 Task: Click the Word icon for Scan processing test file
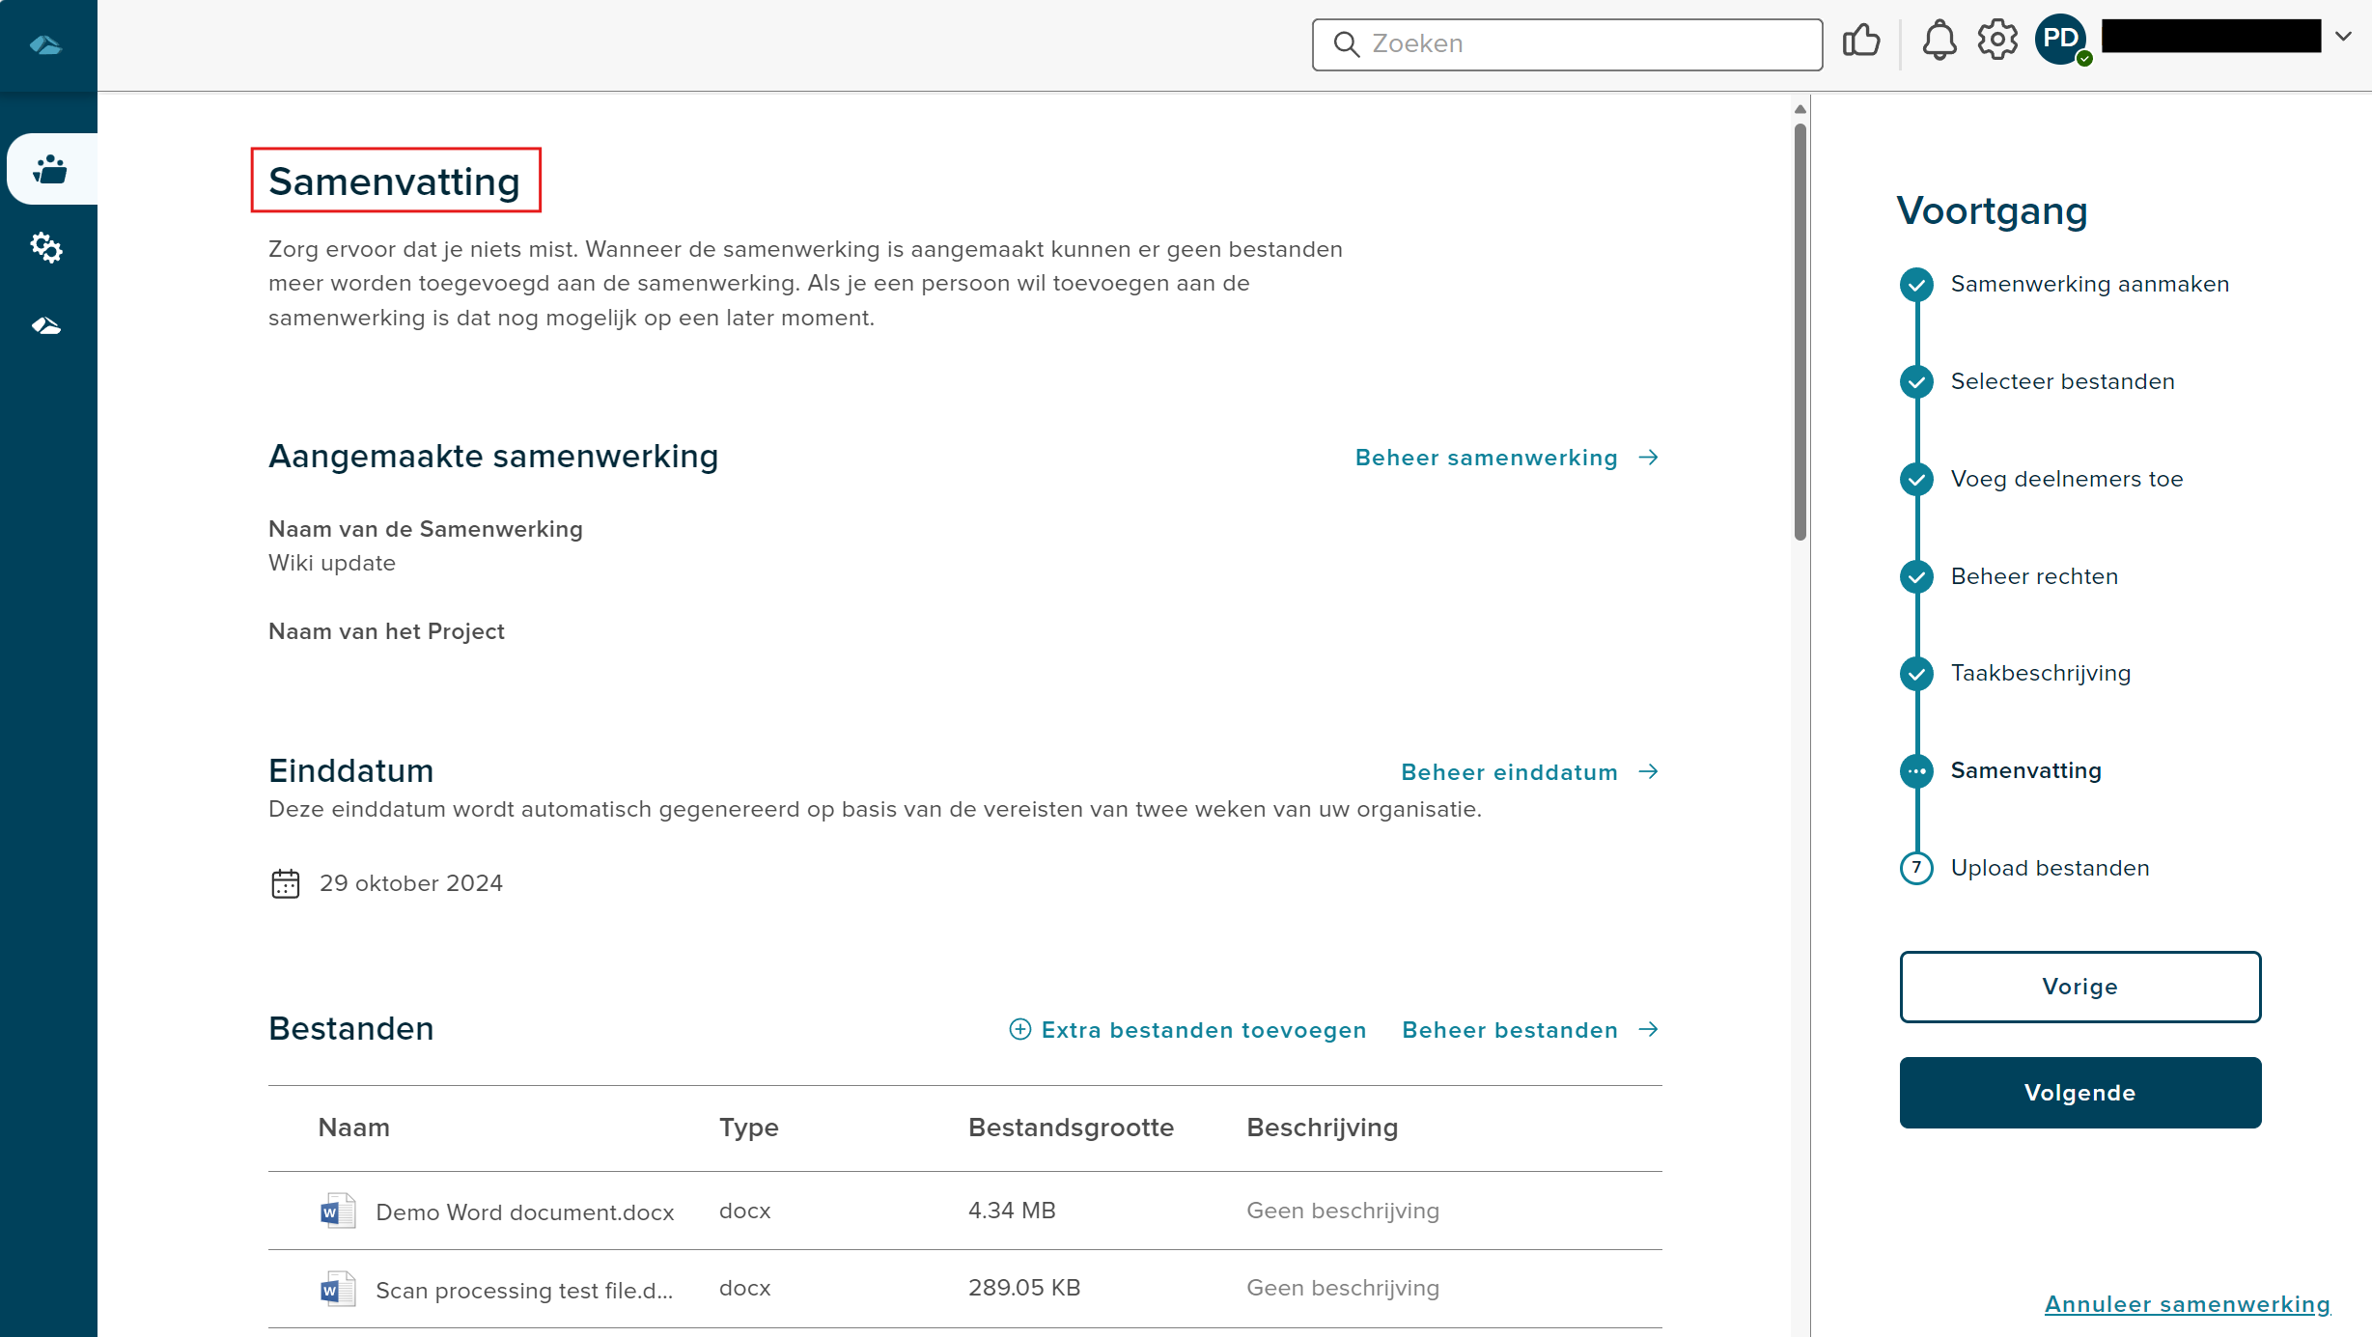(x=338, y=1289)
